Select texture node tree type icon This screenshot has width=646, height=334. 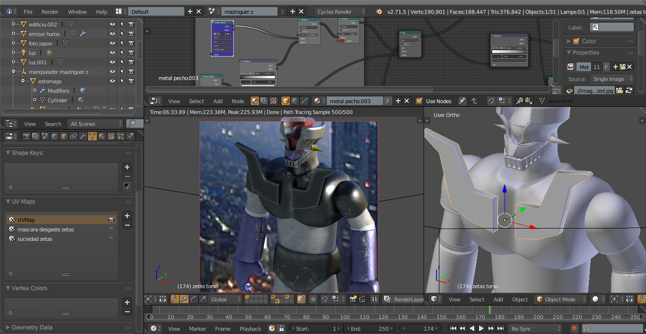pos(273,101)
